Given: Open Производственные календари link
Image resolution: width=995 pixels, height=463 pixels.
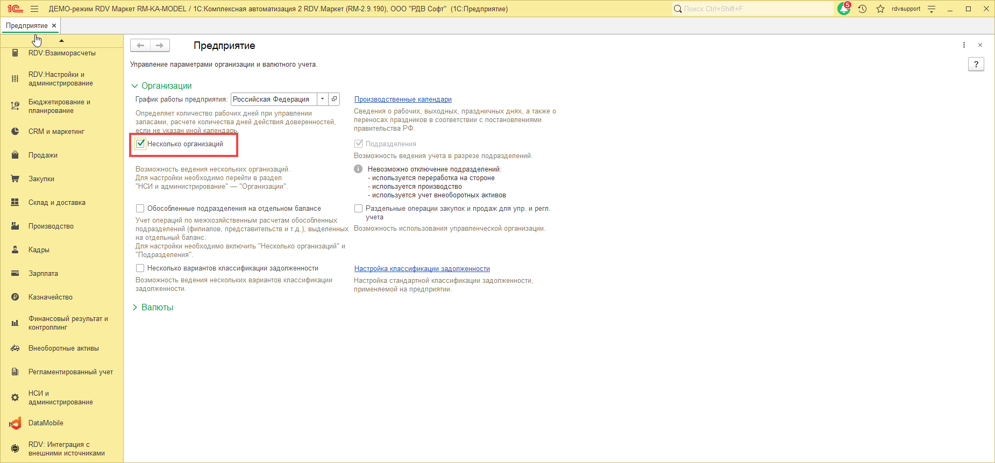Looking at the screenshot, I should coord(403,99).
